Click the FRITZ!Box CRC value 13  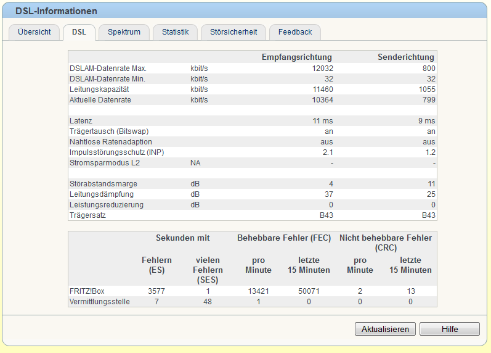pos(411,291)
